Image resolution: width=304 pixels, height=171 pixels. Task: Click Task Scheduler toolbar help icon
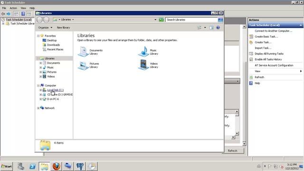click(23, 14)
